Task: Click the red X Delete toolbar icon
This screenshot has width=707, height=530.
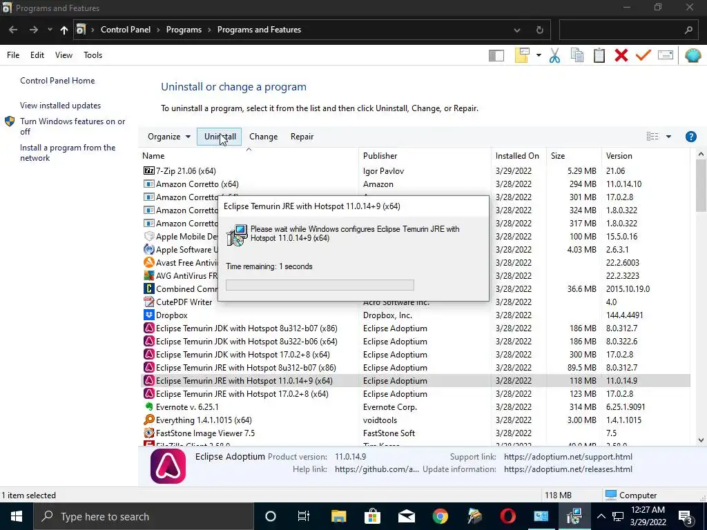Action: point(621,55)
